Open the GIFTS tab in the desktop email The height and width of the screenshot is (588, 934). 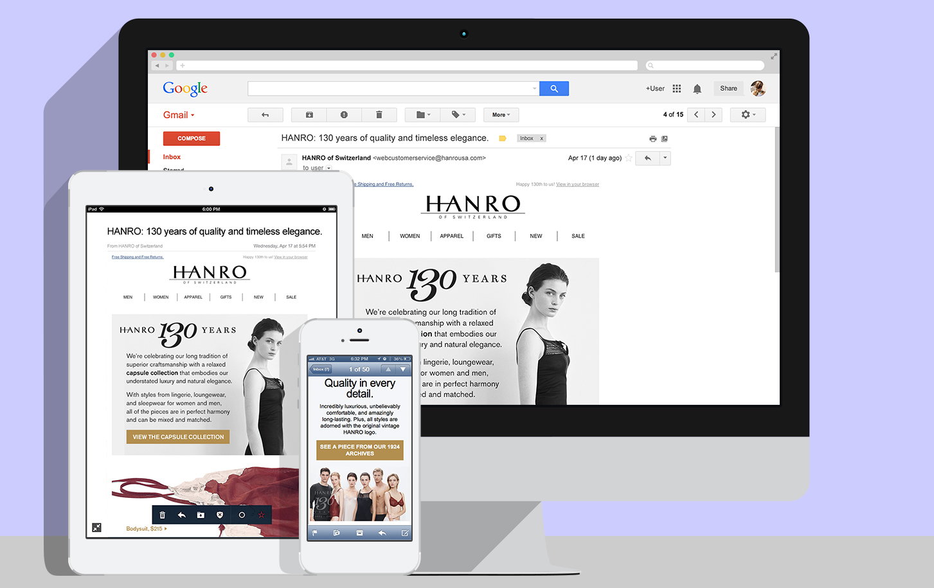(494, 236)
